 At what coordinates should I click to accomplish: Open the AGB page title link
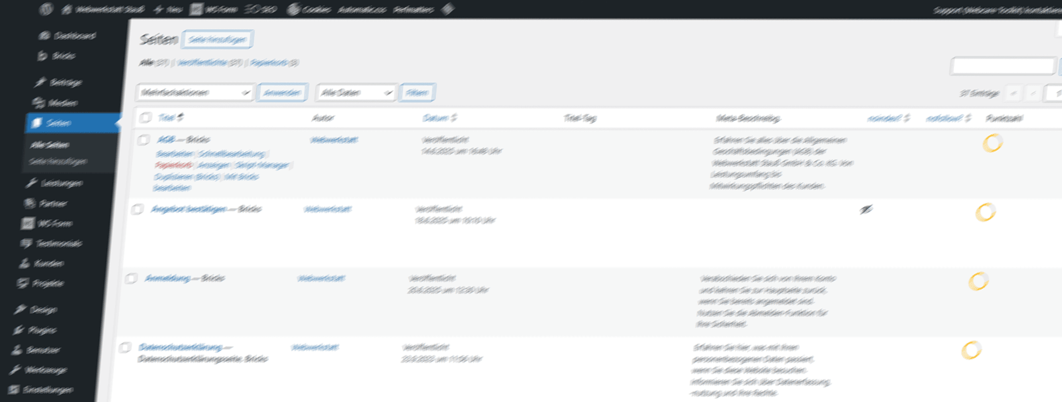166,140
